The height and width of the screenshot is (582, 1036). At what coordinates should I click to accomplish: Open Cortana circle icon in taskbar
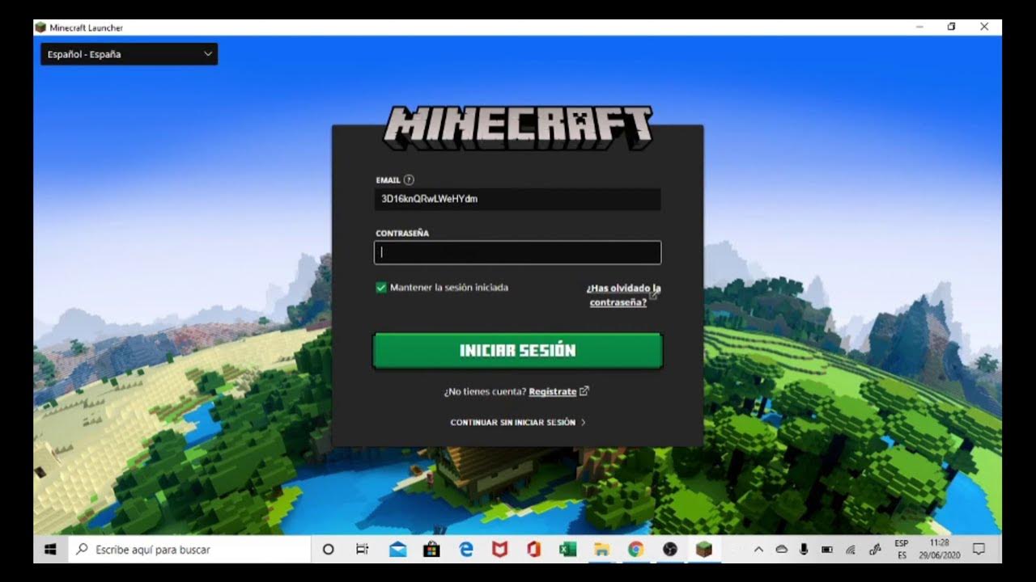pos(328,550)
